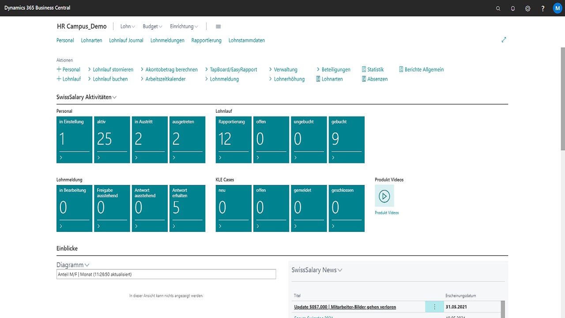Open the Statistik report action
Image resolution: width=565 pixels, height=318 pixels.
pyautogui.click(x=373, y=69)
